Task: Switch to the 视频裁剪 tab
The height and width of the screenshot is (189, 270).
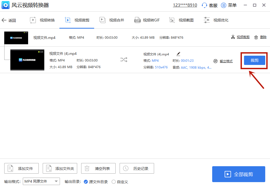Action: pyautogui.click(x=77, y=20)
